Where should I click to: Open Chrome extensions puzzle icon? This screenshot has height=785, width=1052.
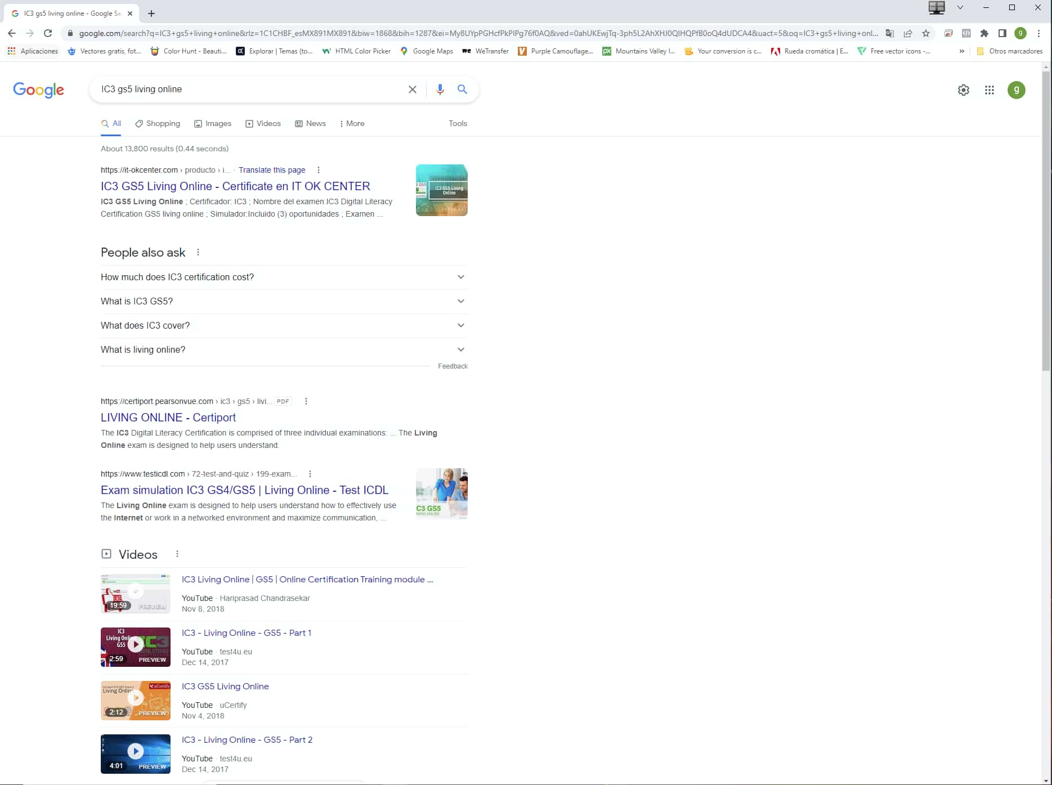click(x=984, y=33)
